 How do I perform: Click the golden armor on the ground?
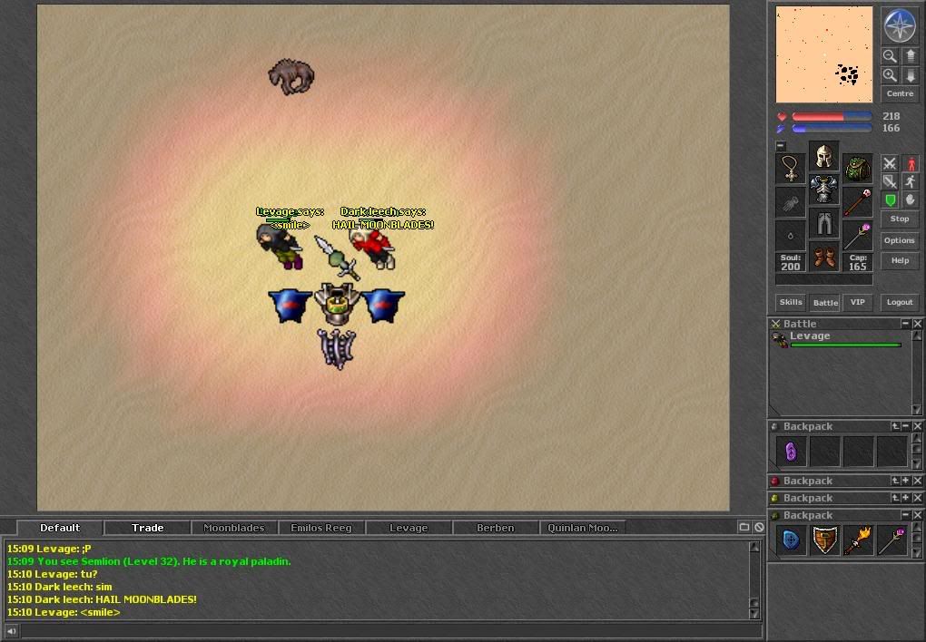(x=336, y=303)
